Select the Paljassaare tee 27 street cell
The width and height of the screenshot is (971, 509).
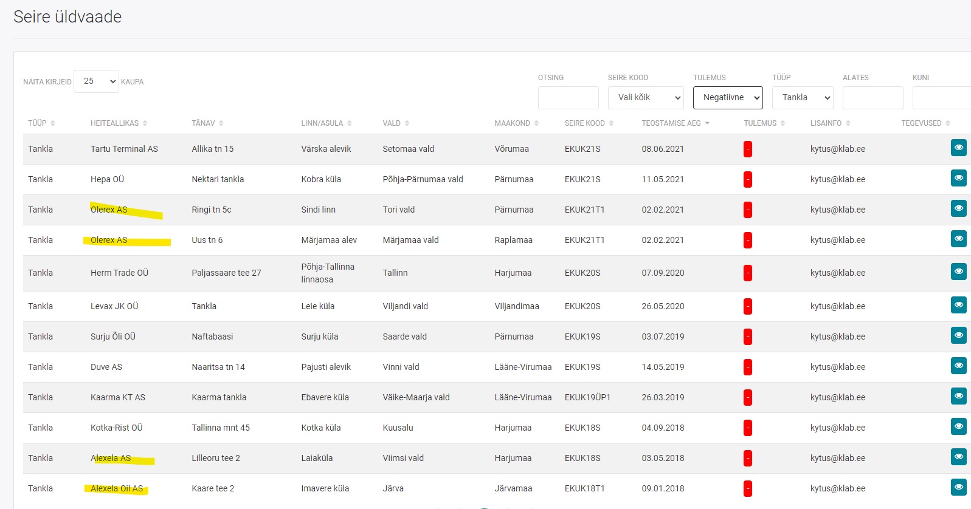(226, 273)
